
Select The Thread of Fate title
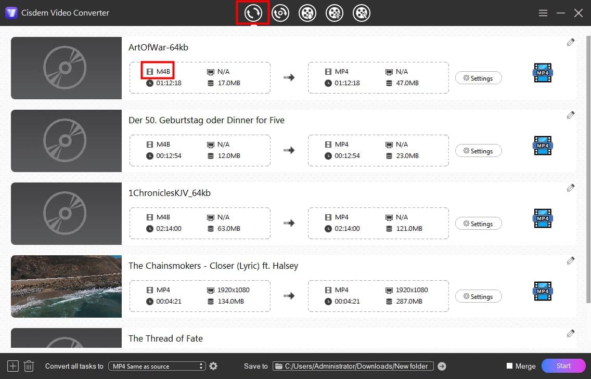point(165,338)
